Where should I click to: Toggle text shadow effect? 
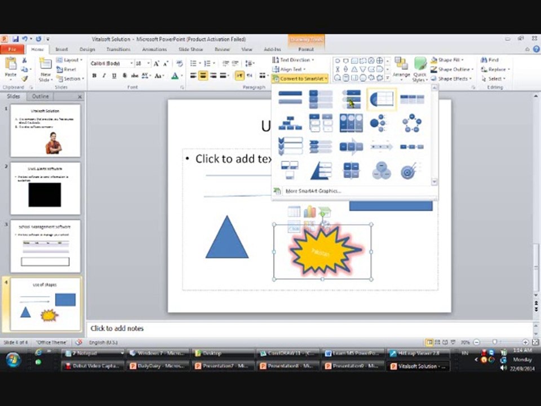pyautogui.click(x=124, y=76)
